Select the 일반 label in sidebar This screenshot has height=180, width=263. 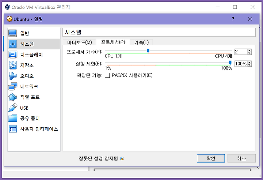(x=25, y=33)
